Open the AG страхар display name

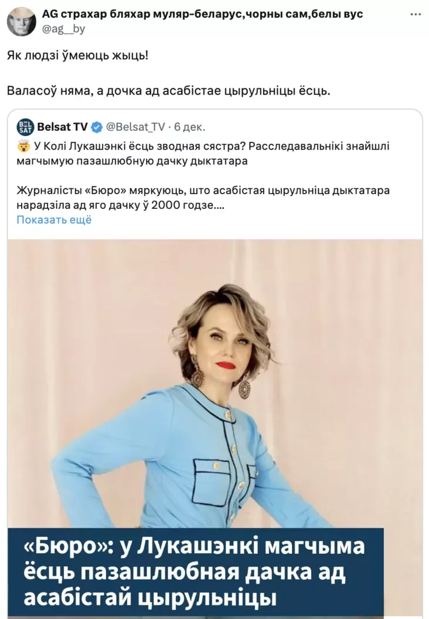[202, 14]
